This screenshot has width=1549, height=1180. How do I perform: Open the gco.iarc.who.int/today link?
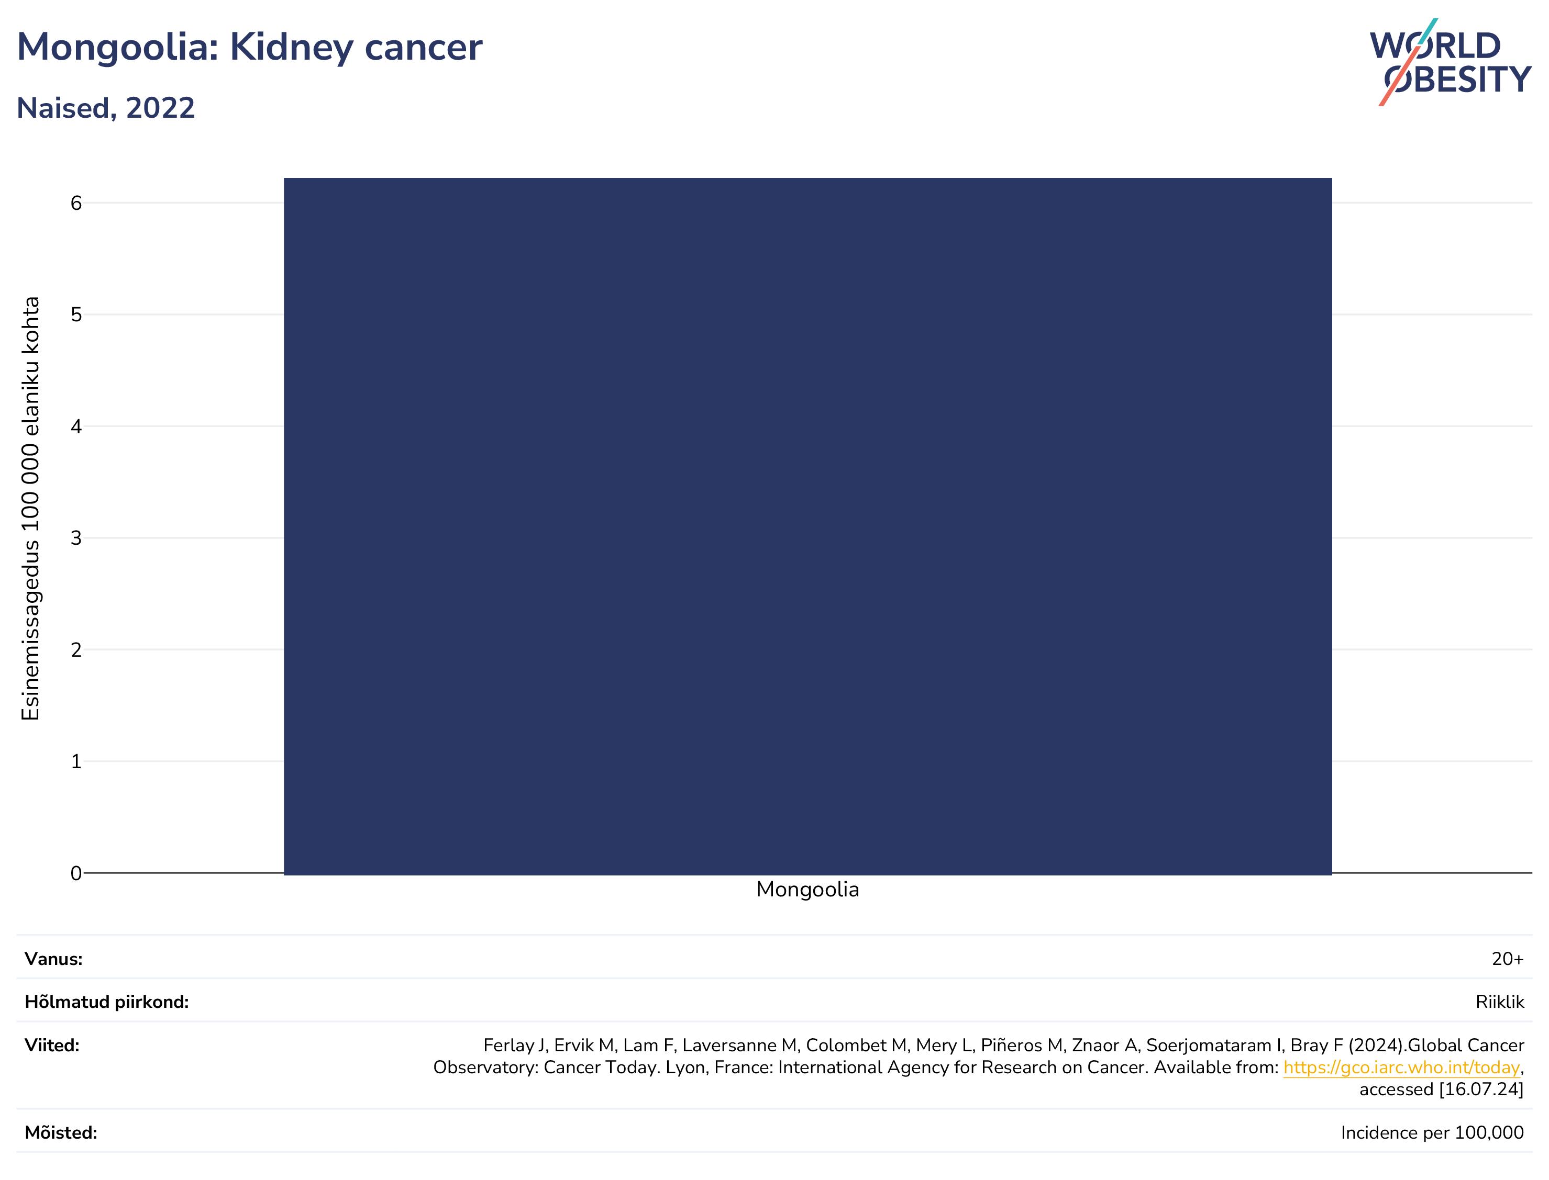1401,1067
